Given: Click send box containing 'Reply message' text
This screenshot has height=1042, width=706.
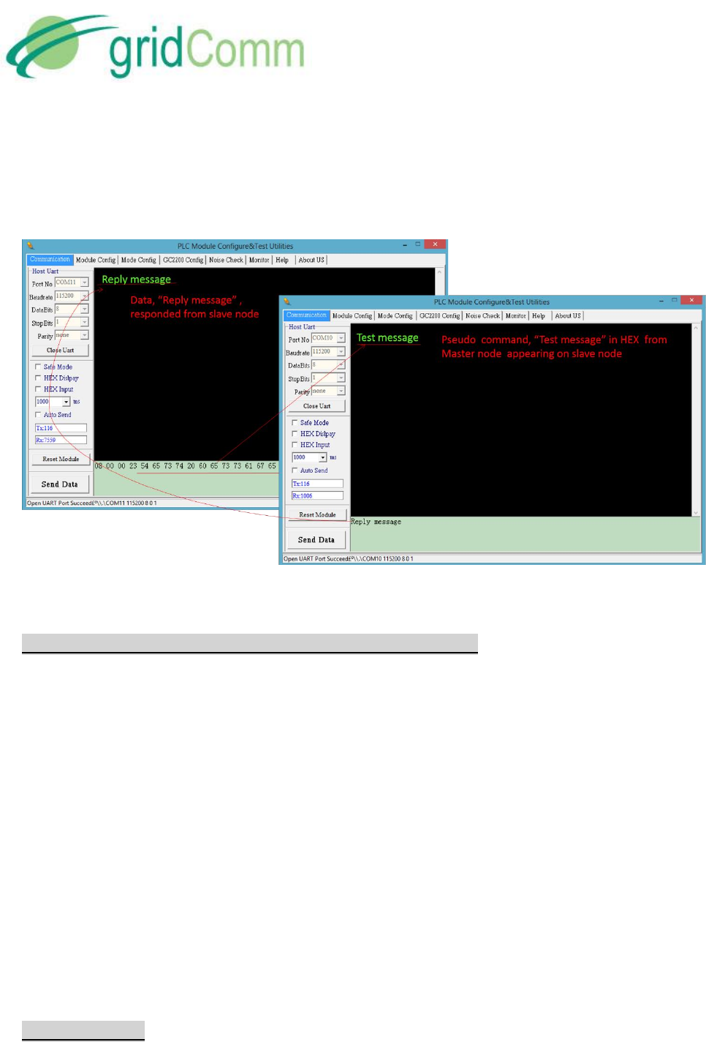Looking at the screenshot, I should pos(525,534).
